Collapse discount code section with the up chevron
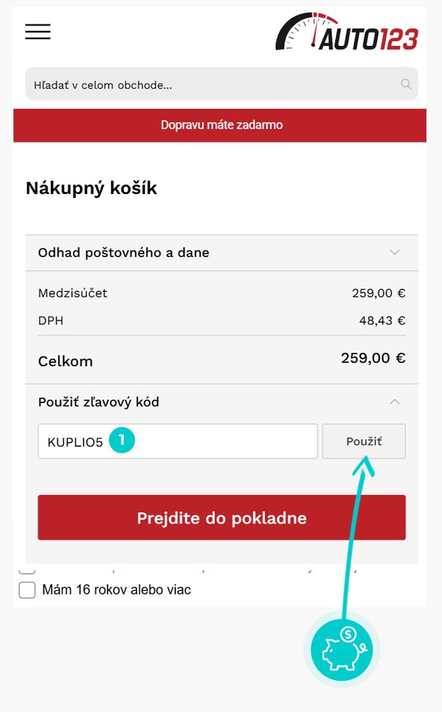 [395, 402]
